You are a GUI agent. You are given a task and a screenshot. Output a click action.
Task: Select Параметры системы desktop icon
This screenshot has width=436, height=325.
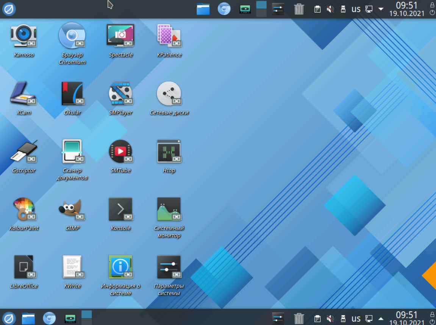pos(169,267)
